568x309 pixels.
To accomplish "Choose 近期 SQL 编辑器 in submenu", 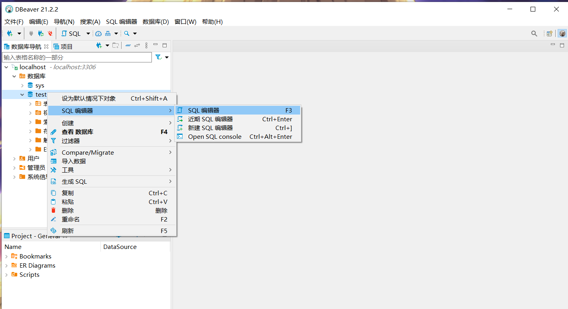I will click(238, 119).
